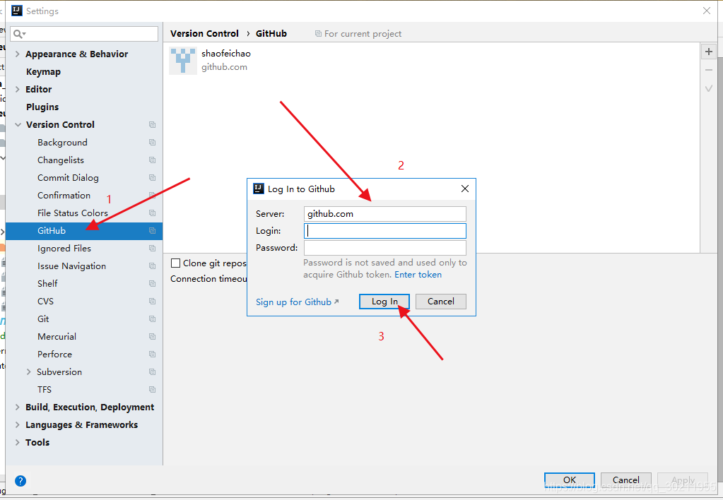The width and height of the screenshot is (723, 500).
Task: Open the Perforce settings page
Action: (54, 355)
